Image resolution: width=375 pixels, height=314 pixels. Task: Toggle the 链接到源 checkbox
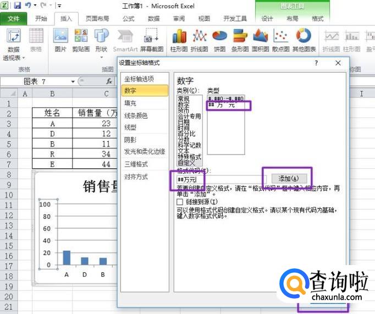click(x=180, y=202)
